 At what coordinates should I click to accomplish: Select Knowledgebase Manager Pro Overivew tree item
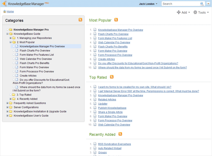(x=42, y=46)
